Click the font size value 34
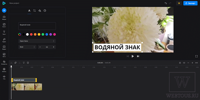The image size is (200, 100). click(47, 47)
